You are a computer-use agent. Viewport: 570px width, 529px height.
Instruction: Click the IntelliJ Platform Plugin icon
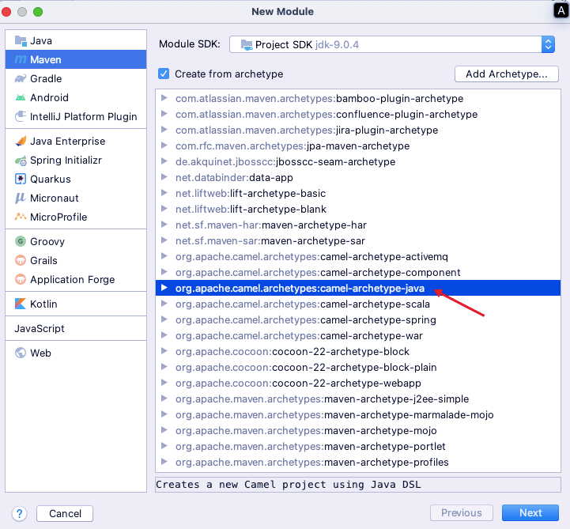[x=21, y=116]
